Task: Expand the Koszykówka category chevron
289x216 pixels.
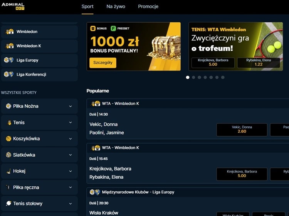Action: (x=71, y=139)
